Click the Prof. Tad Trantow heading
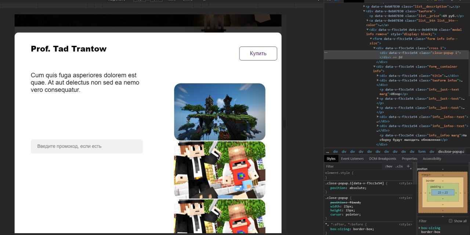The image size is (470, 235). point(69,49)
